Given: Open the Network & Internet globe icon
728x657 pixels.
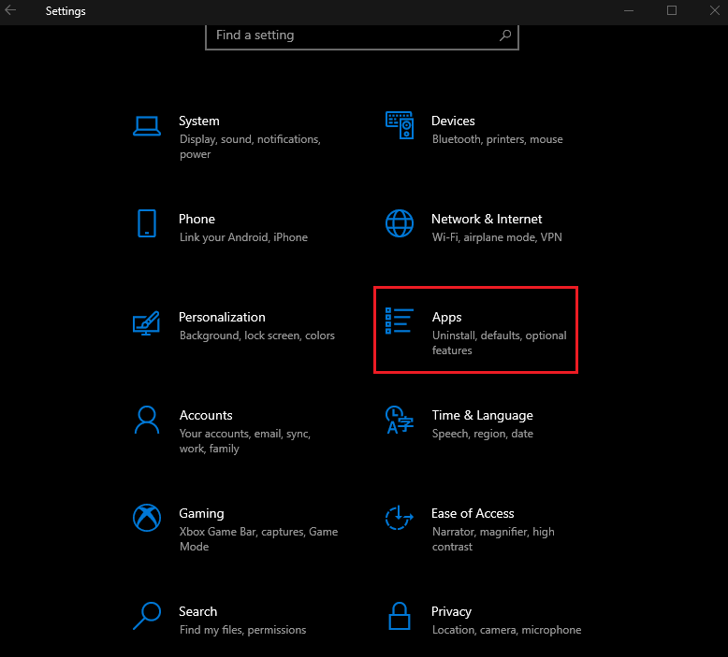Looking at the screenshot, I should tap(400, 223).
